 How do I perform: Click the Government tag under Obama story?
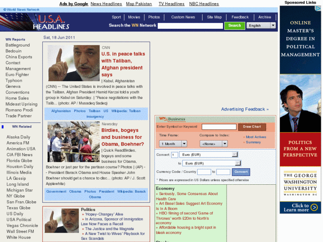click(56, 191)
